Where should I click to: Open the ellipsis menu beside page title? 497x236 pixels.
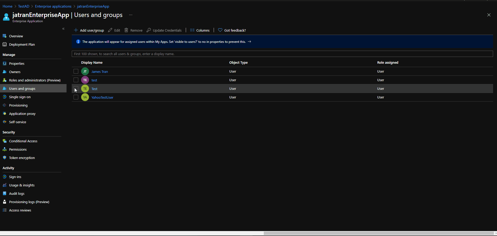pyautogui.click(x=131, y=15)
